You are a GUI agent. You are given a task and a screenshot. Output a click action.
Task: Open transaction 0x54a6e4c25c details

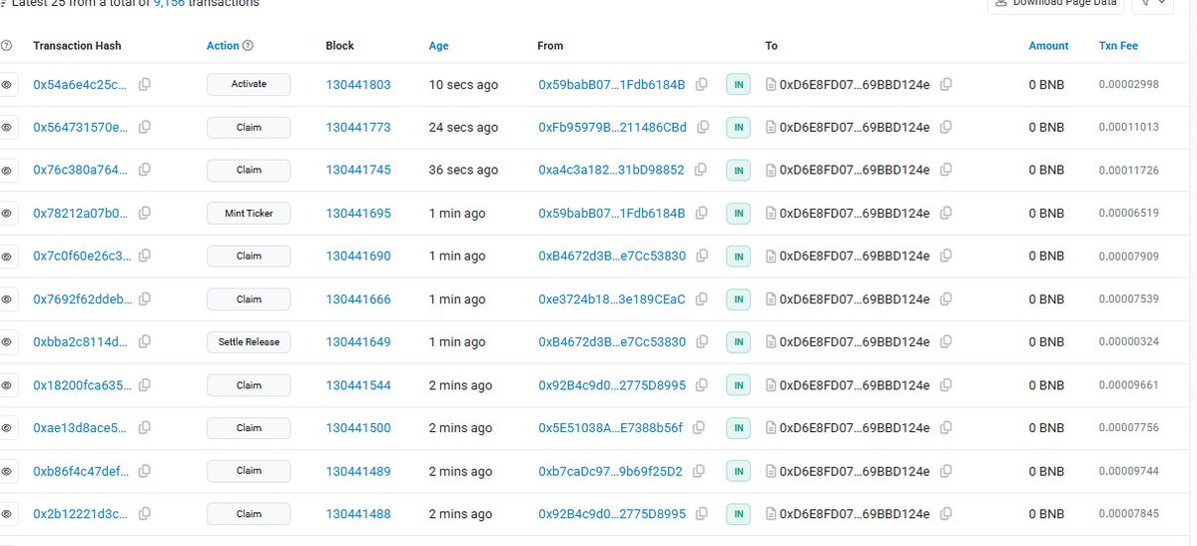(x=81, y=85)
